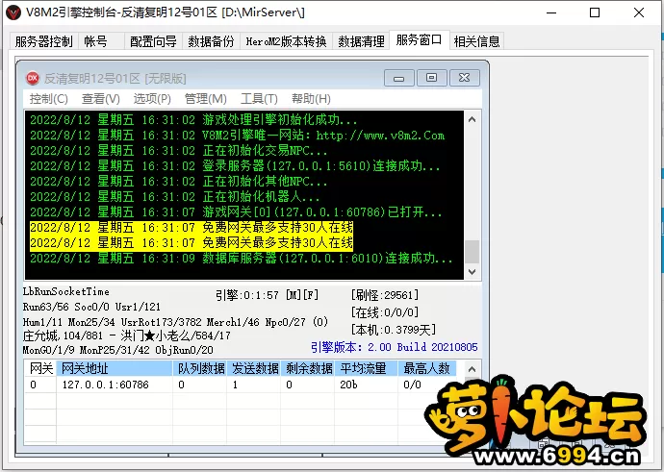Viewport: 664px width, 472px height.
Task: Click the 剩余数据 column header
Action: 308,368
